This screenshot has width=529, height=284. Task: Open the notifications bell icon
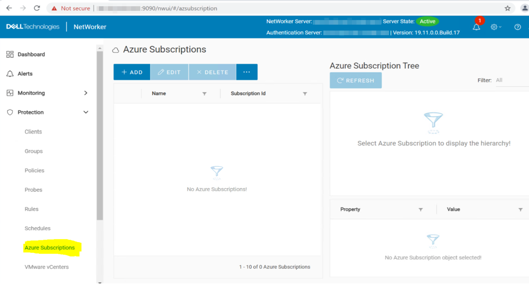click(x=476, y=27)
